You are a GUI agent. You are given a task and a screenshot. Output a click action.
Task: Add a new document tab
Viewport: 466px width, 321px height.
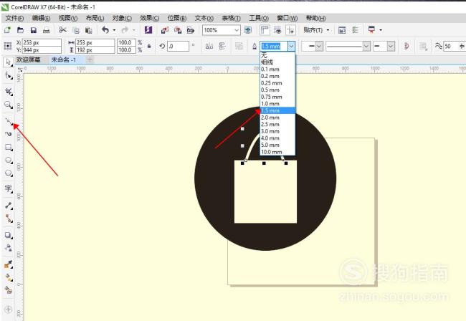(x=90, y=59)
